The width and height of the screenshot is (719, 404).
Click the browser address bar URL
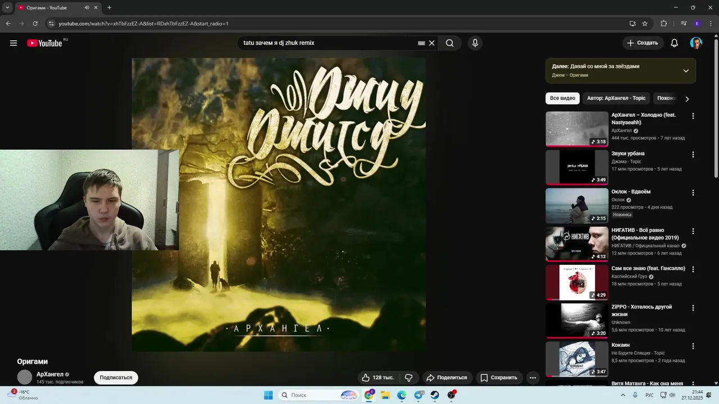point(143,24)
